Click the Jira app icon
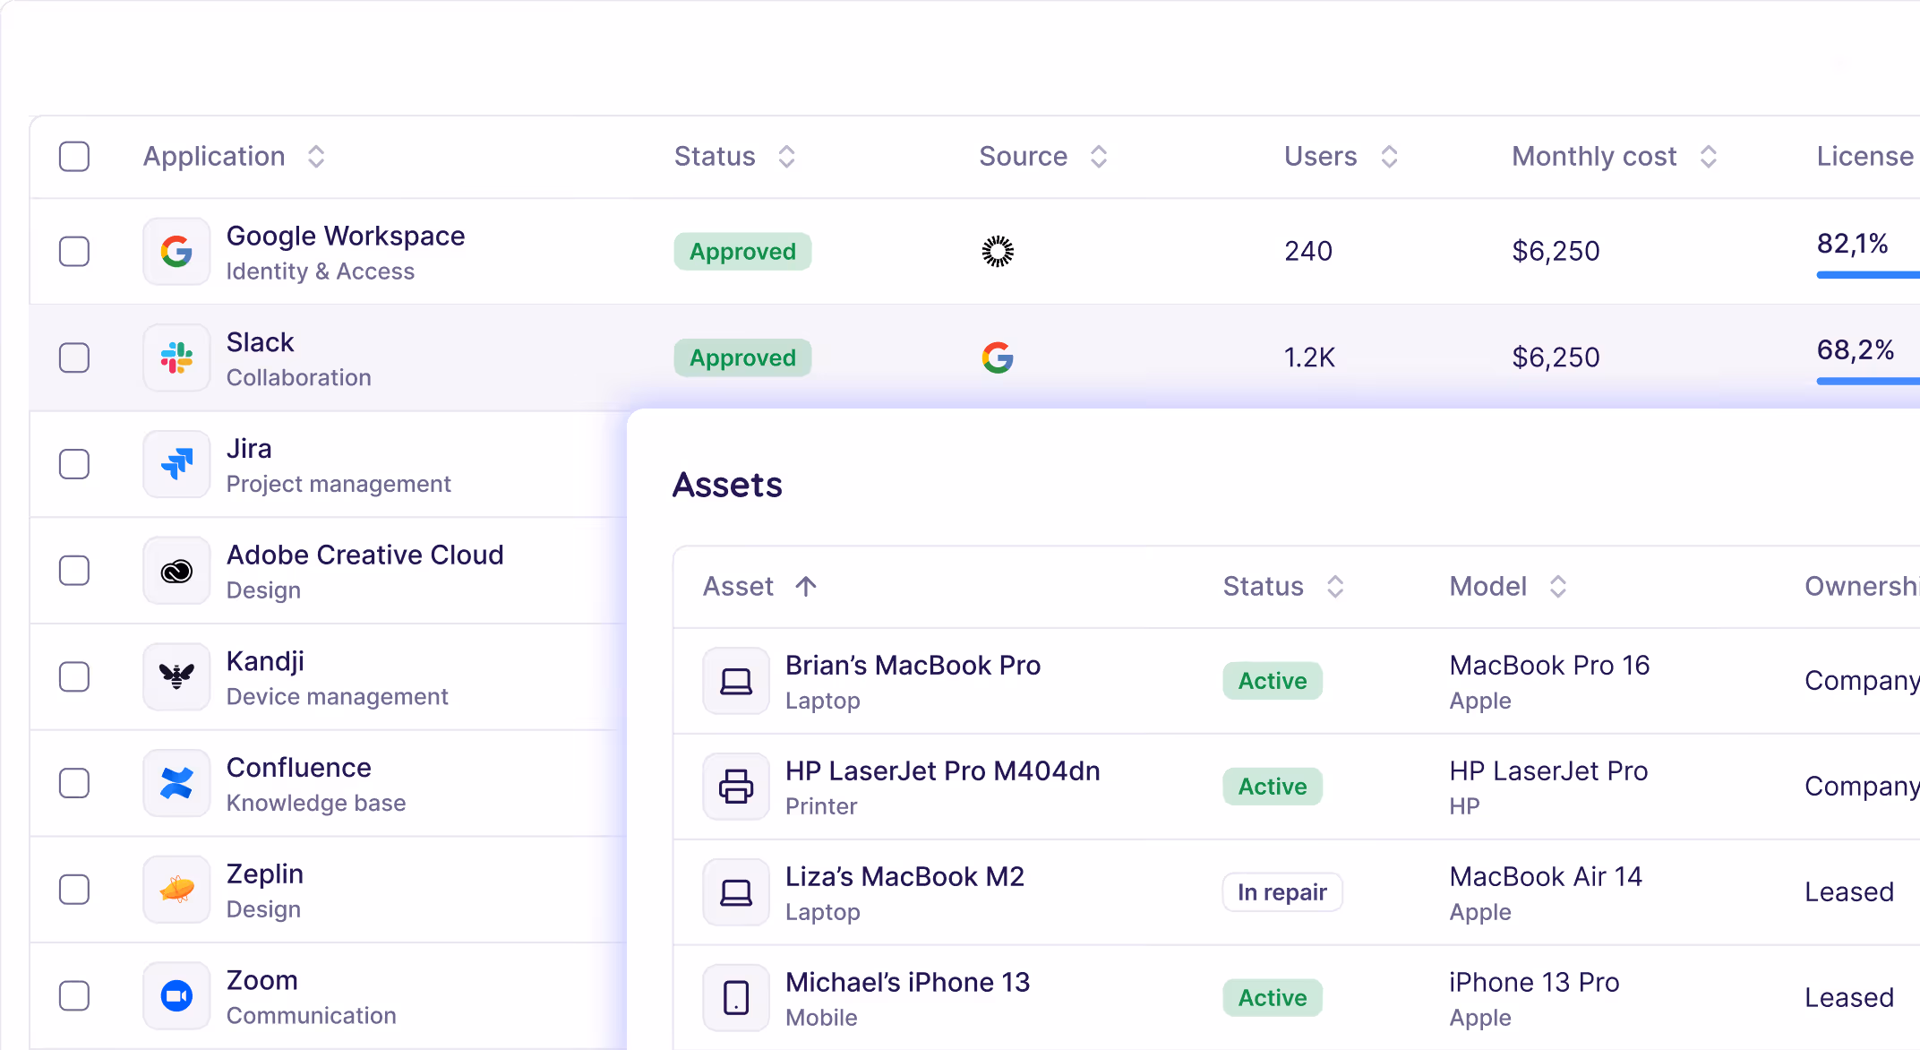 [176, 464]
